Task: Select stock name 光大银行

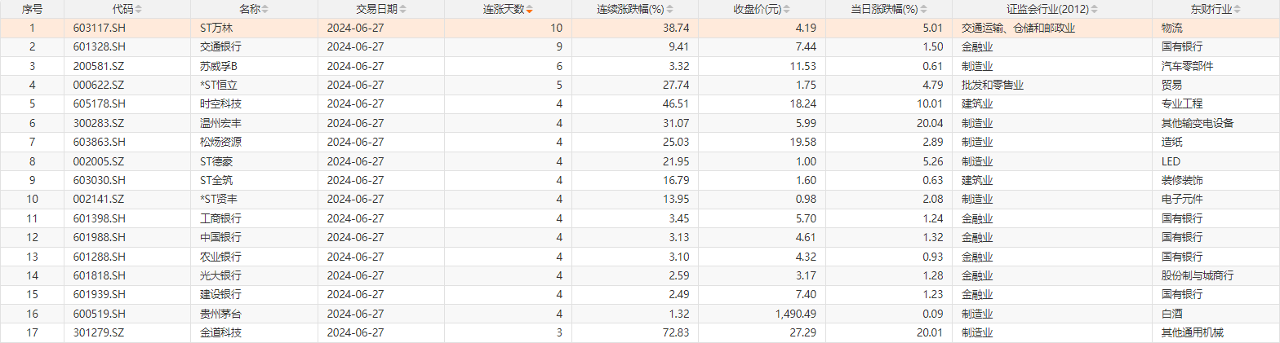Action: (220, 275)
